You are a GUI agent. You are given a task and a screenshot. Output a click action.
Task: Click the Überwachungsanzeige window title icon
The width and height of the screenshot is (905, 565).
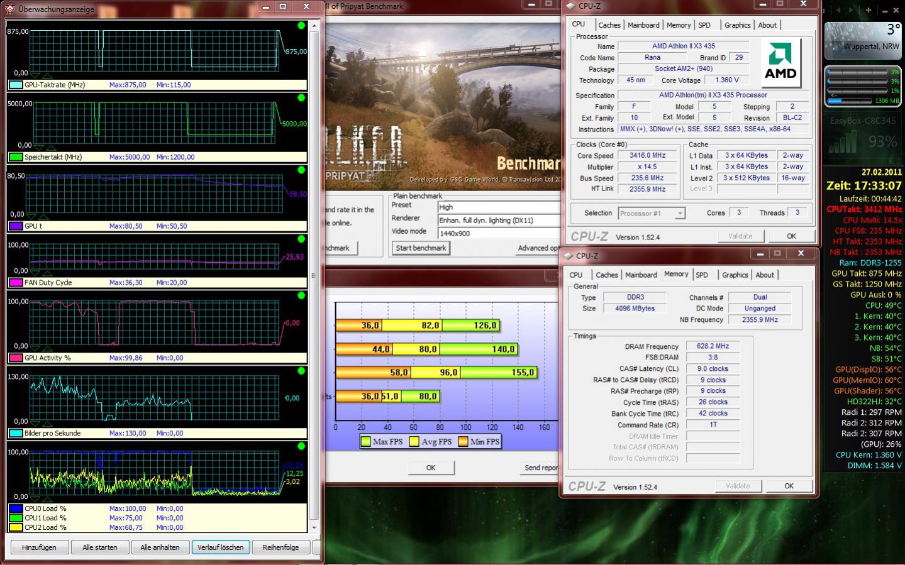(10, 9)
